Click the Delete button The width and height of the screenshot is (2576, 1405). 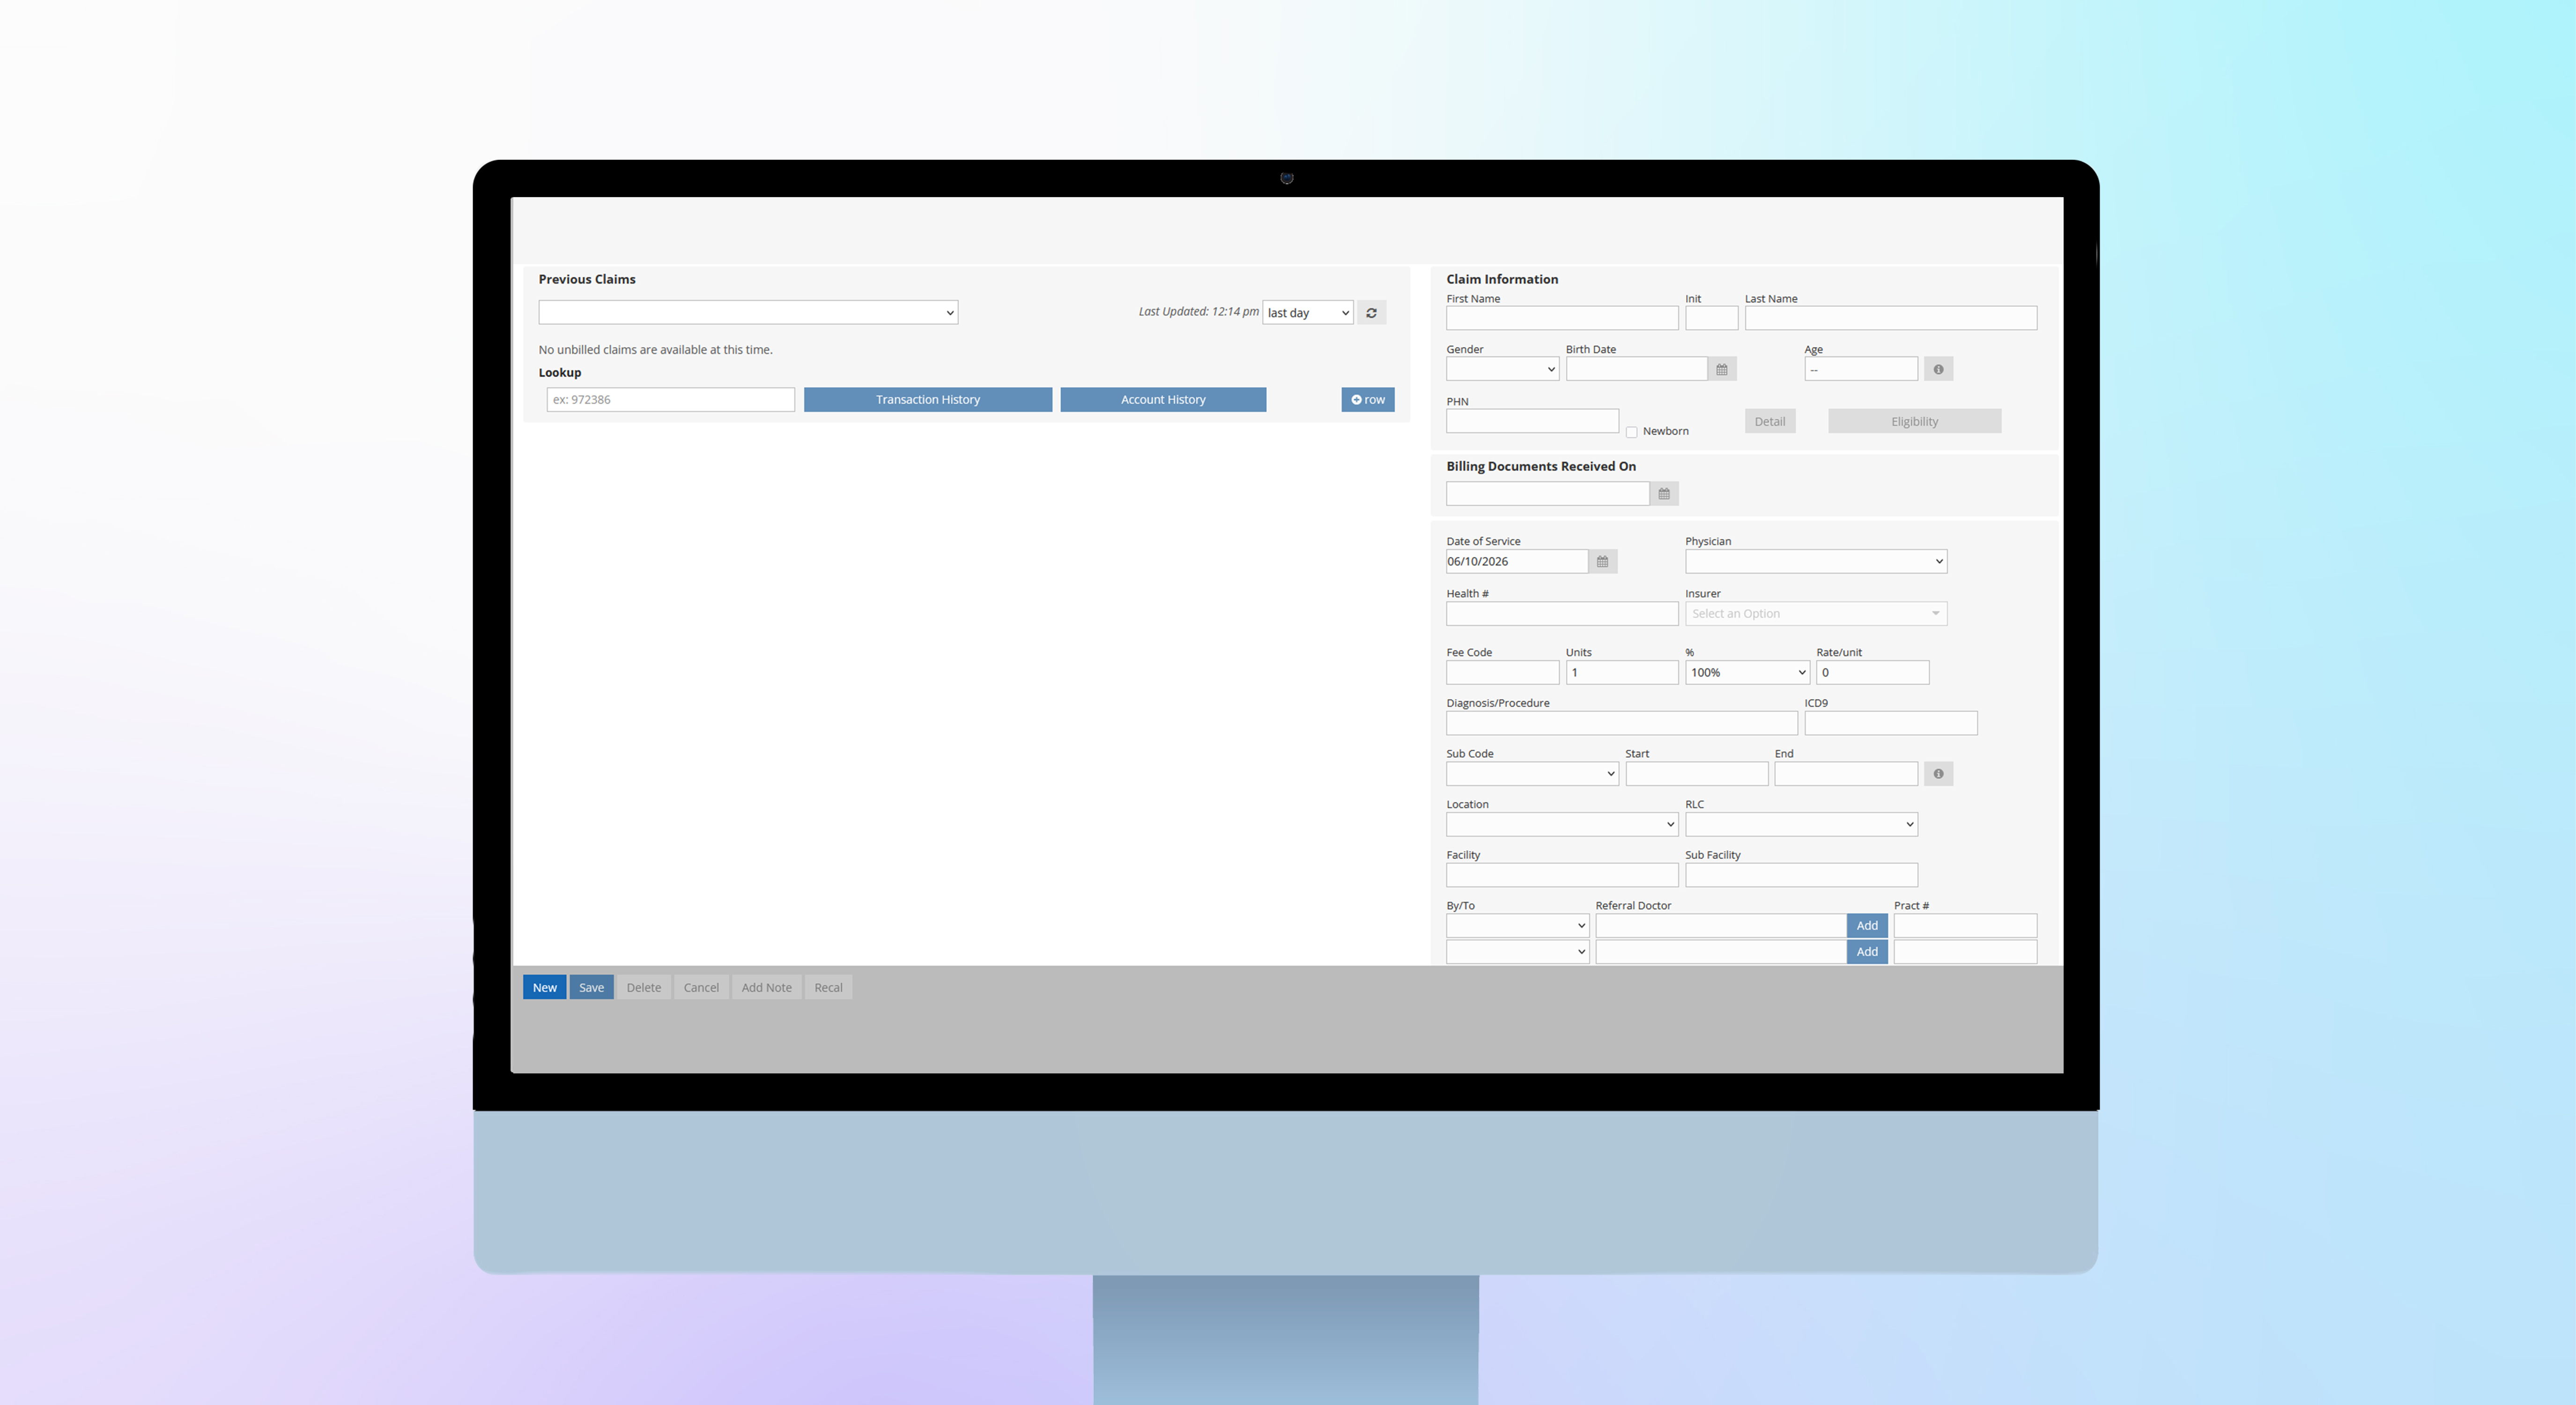644,988
